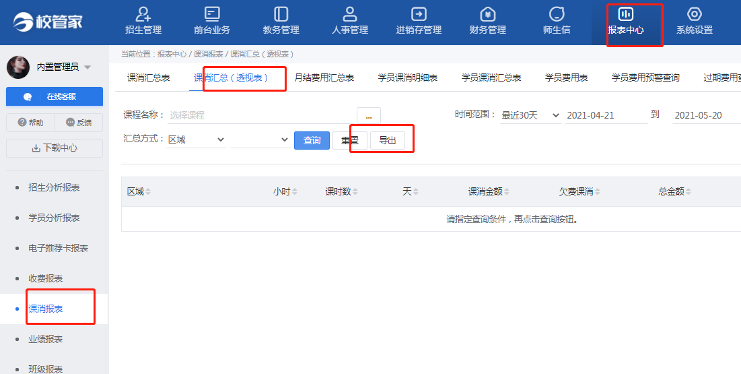Sort table by 小时 column

click(285, 192)
